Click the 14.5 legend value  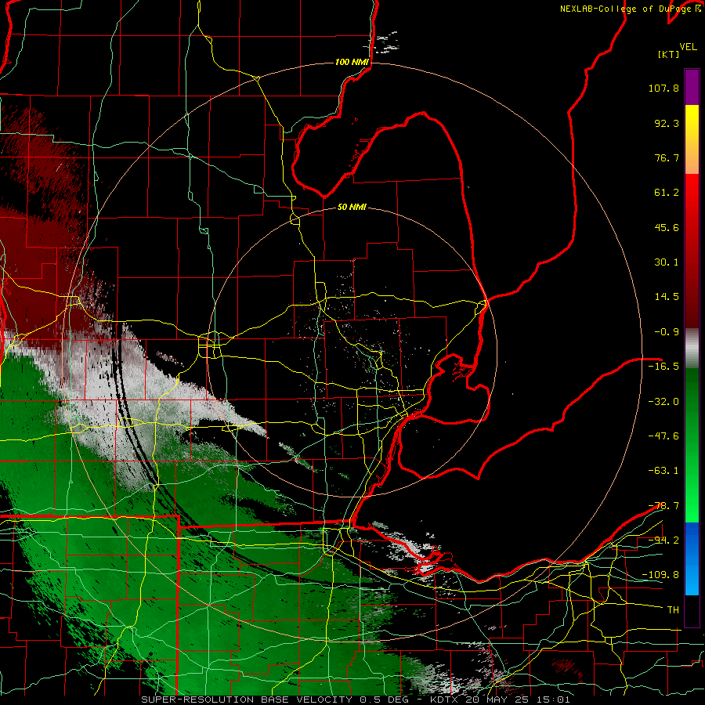[667, 297]
